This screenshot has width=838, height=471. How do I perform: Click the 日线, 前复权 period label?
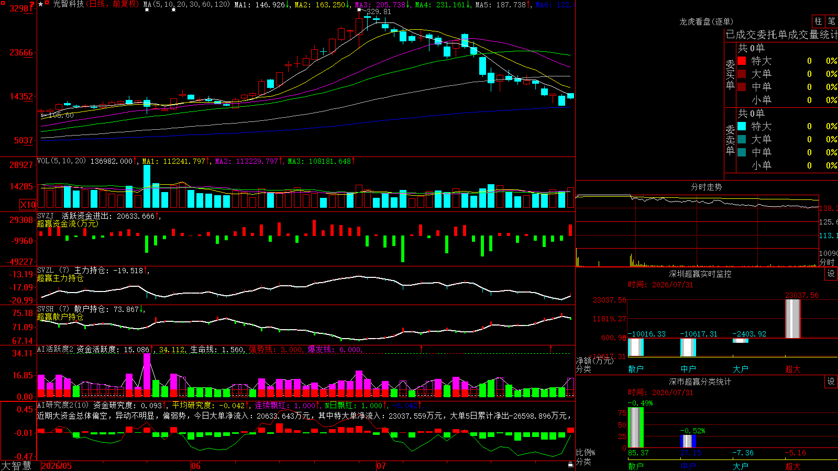pyautogui.click(x=113, y=4)
